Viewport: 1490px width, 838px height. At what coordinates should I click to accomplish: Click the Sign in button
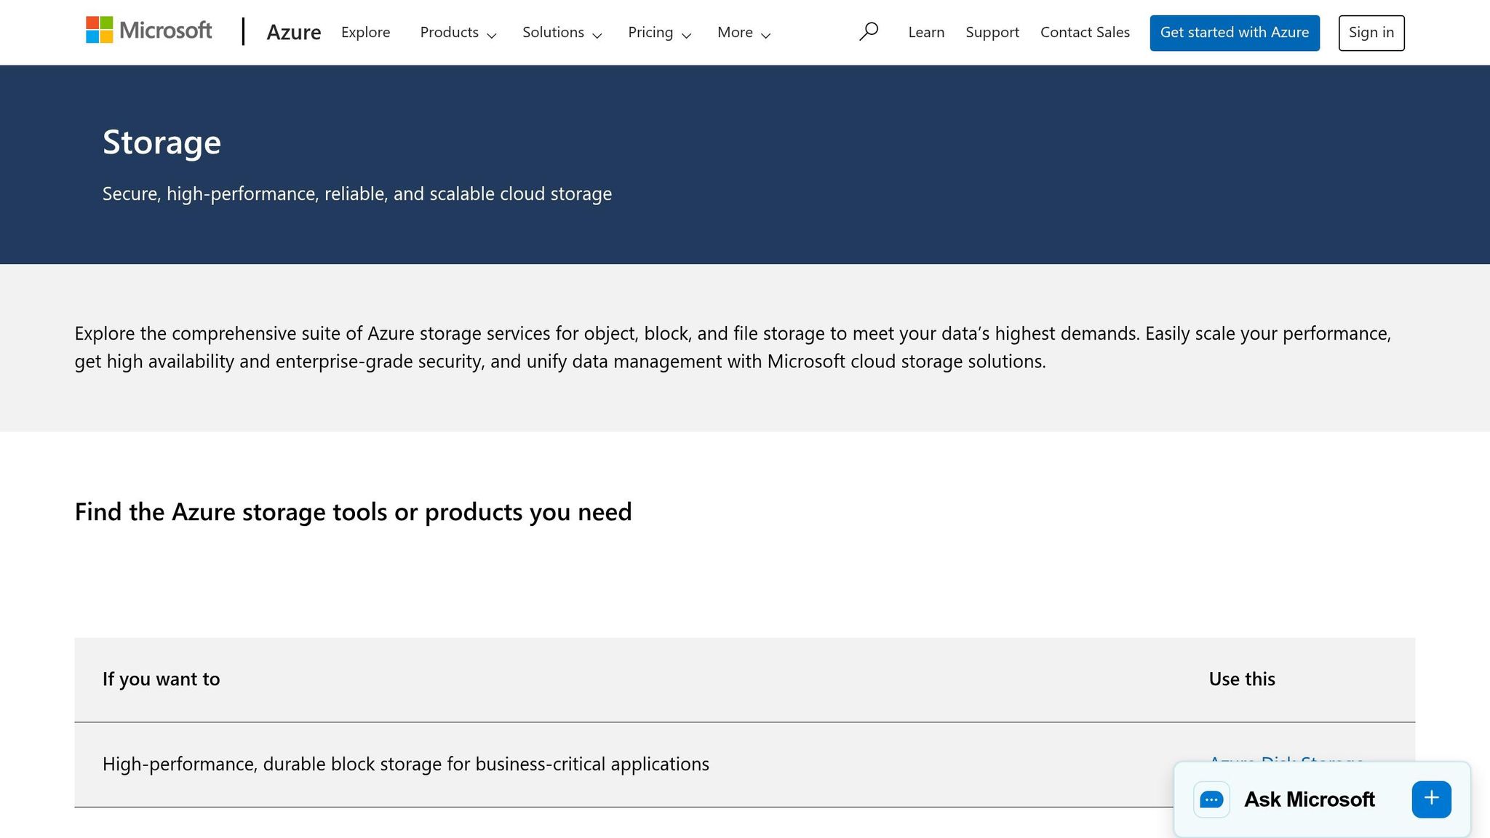coord(1371,32)
